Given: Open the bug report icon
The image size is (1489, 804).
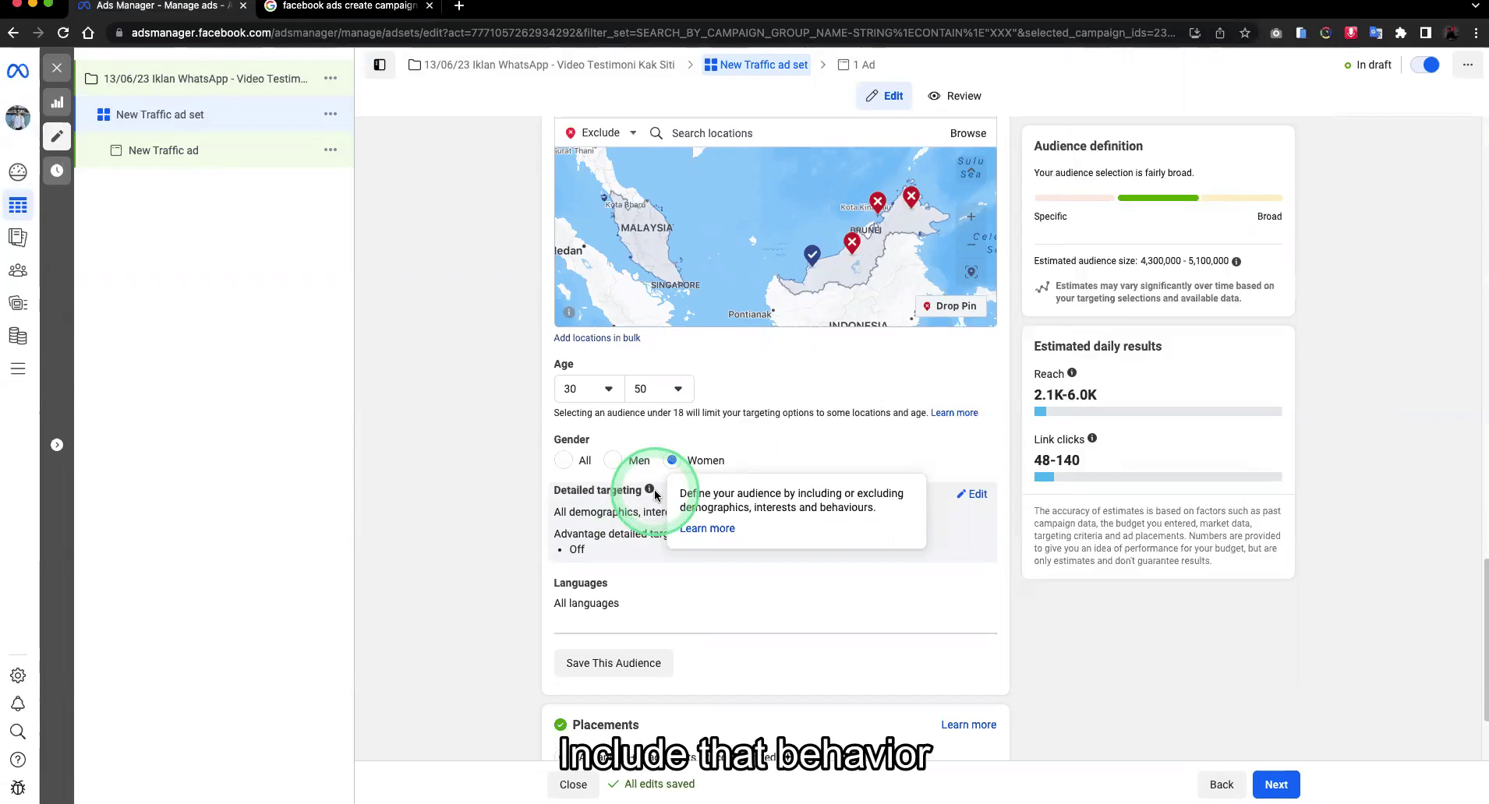Looking at the screenshot, I should point(18,788).
